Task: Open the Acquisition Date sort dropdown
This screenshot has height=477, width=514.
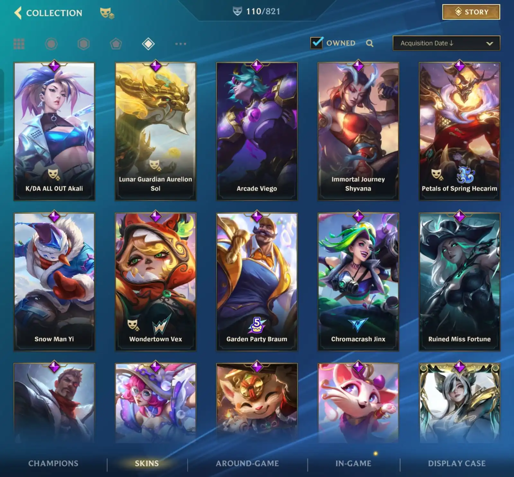Action: coord(446,43)
